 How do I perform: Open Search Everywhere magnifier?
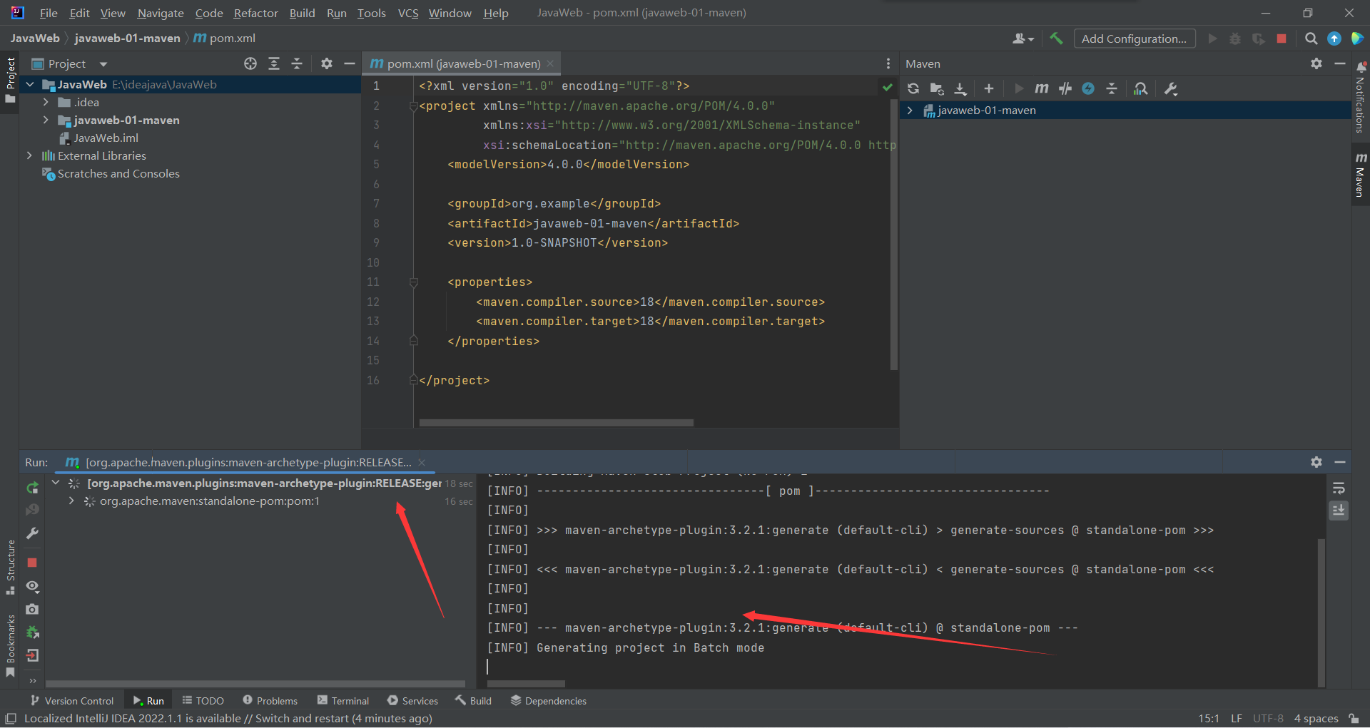1311,39
